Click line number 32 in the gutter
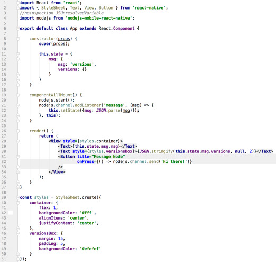Image resolution: width=276 pixels, height=263 pixels. 4,161
